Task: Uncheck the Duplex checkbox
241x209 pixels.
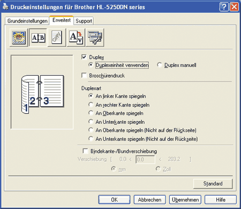Action: (x=84, y=57)
